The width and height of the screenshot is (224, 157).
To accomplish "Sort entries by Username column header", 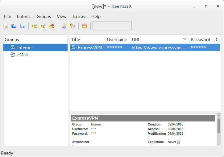I will tap(117, 40).
